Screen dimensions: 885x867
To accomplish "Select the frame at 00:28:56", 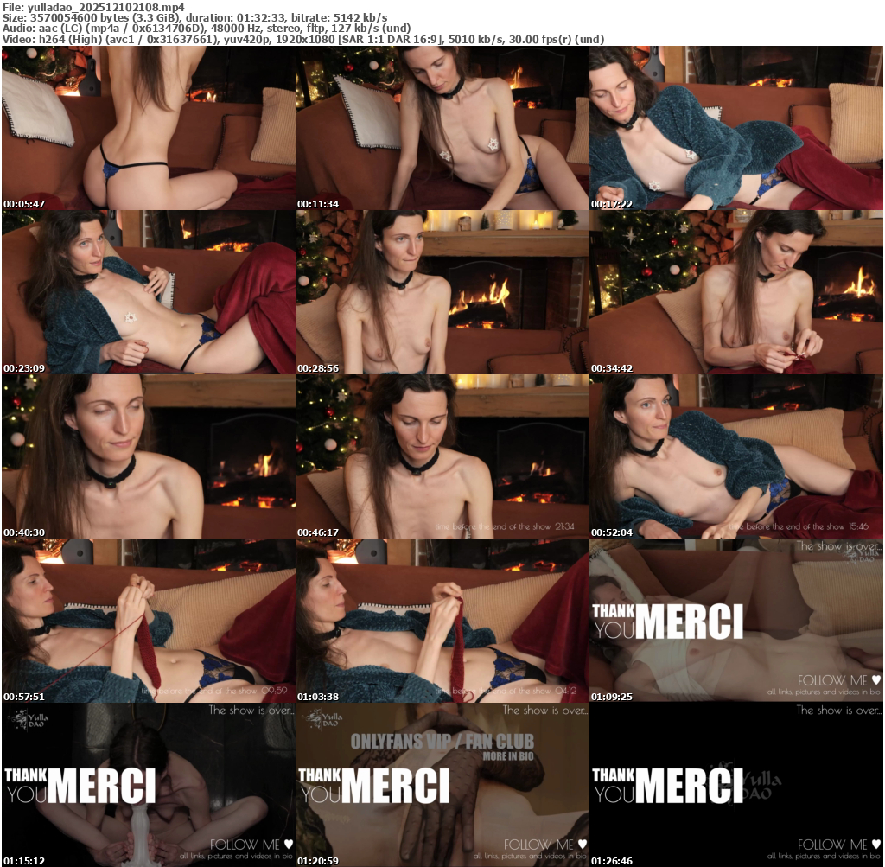I will [442, 292].
